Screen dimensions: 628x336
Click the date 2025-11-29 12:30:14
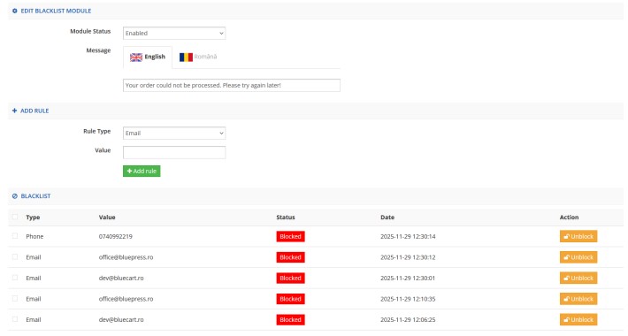408,236
